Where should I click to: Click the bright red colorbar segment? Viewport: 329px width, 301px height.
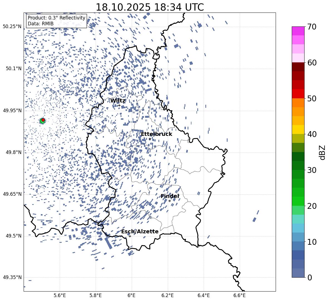click(x=298, y=94)
